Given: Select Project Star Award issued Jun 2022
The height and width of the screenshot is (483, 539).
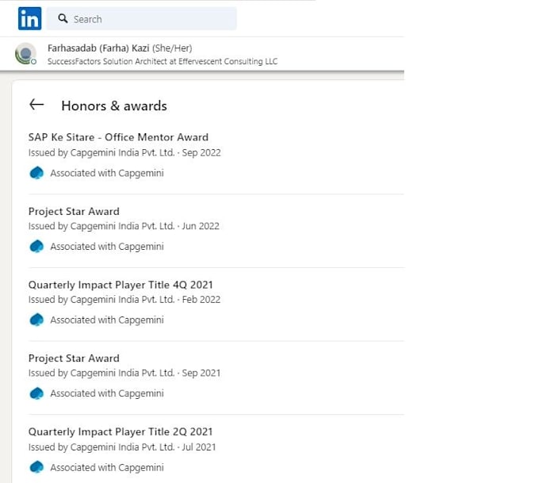Looking at the screenshot, I should point(74,211).
